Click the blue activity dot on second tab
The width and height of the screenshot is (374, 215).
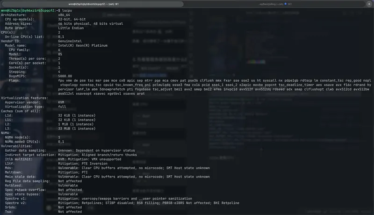[x=286, y=4]
